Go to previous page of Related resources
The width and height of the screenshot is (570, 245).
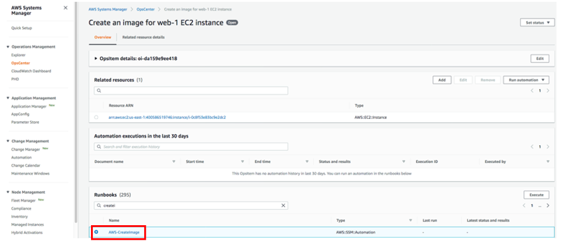pyautogui.click(x=532, y=90)
